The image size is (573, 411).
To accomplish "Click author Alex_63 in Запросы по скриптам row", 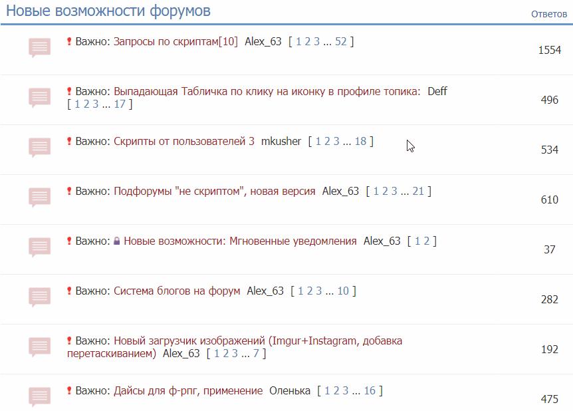I will pos(263,42).
